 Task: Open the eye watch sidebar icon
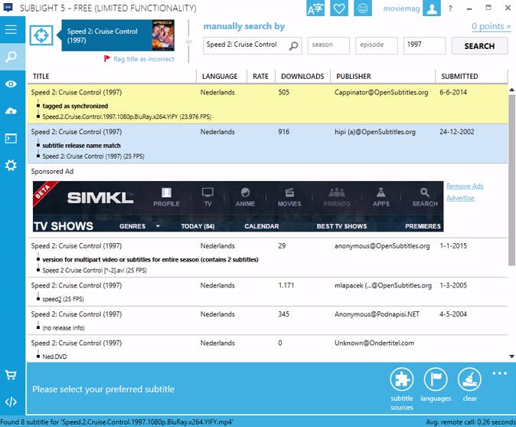coord(11,84)
